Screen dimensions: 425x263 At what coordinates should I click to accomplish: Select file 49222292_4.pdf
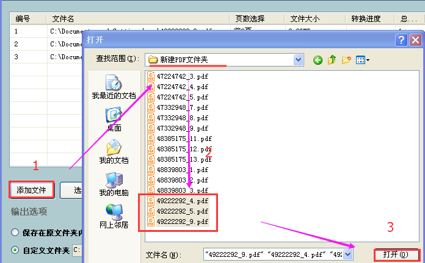(x=182, y=200)
